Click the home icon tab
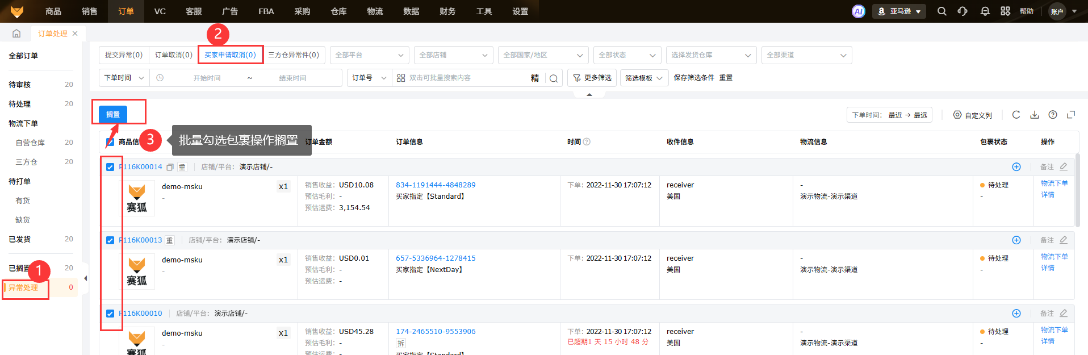The height and width of the screenshot is (355, 1088). click(16, 34)
